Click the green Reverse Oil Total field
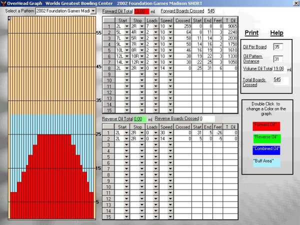Screen dimensions: 300x225 140,118
